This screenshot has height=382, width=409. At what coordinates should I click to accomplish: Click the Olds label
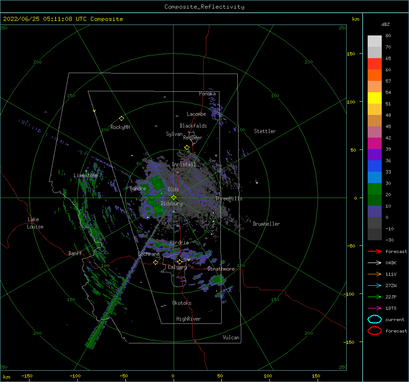[x=173, y=189]
